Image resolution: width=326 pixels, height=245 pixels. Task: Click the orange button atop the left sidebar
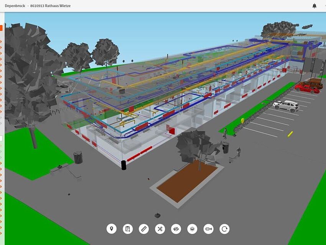(x=1, y=28)
